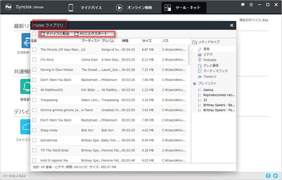Check the box for Till The World Ends
This screenshot has width=282, height=180.
coord(34,150)
